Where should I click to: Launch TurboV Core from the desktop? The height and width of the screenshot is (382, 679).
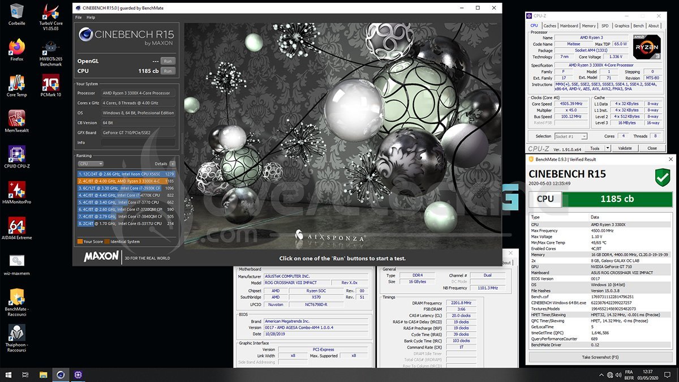[51, 17]
